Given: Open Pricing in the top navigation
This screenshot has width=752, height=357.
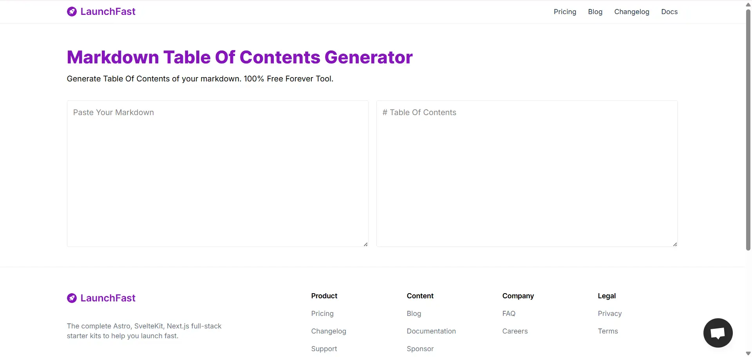Looking at the screenshot, I should [x=565, y=12].
